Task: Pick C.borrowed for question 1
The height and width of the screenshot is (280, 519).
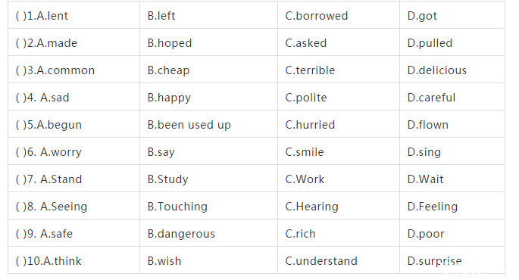Action: tap(317, 16)
